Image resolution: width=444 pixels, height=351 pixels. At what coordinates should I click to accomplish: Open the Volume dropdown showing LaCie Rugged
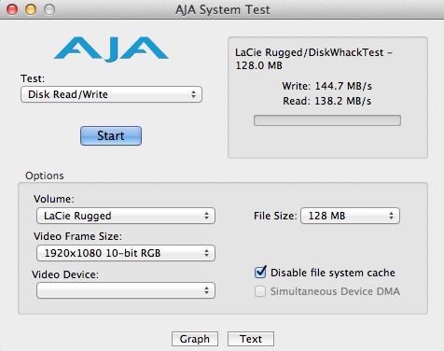coord(126,216)
